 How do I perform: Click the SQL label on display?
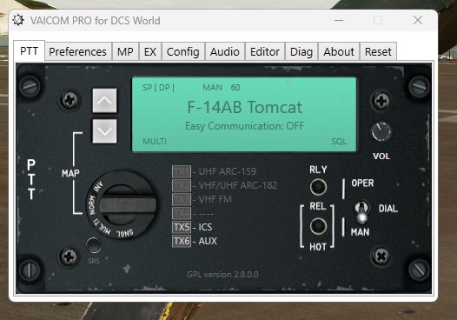click(339, 142)
